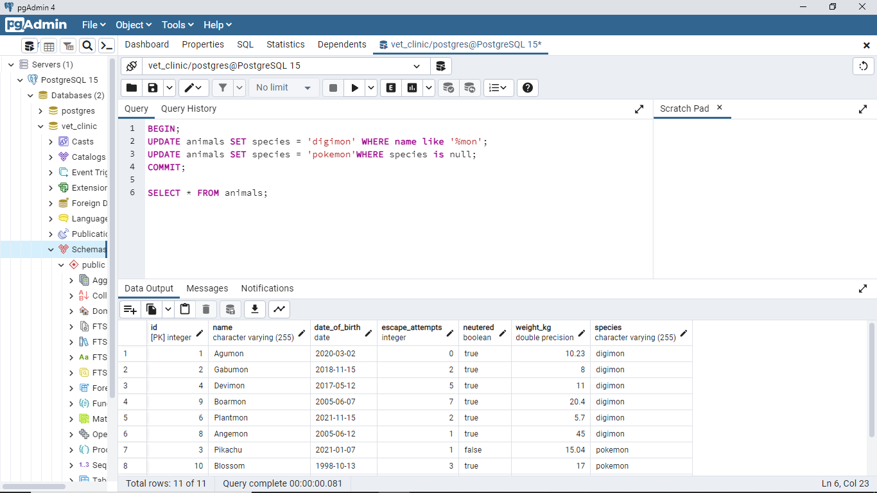Screen dimensions: 877x493
Task: Close the Scratch Pad tab
Action: tap(720, 108)
